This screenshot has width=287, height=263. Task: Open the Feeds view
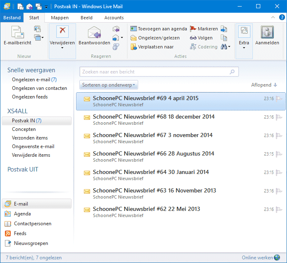click(15, 233)
